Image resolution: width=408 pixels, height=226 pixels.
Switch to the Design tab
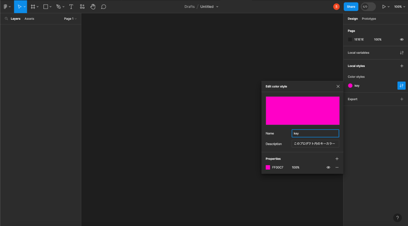tap(353, 19)
